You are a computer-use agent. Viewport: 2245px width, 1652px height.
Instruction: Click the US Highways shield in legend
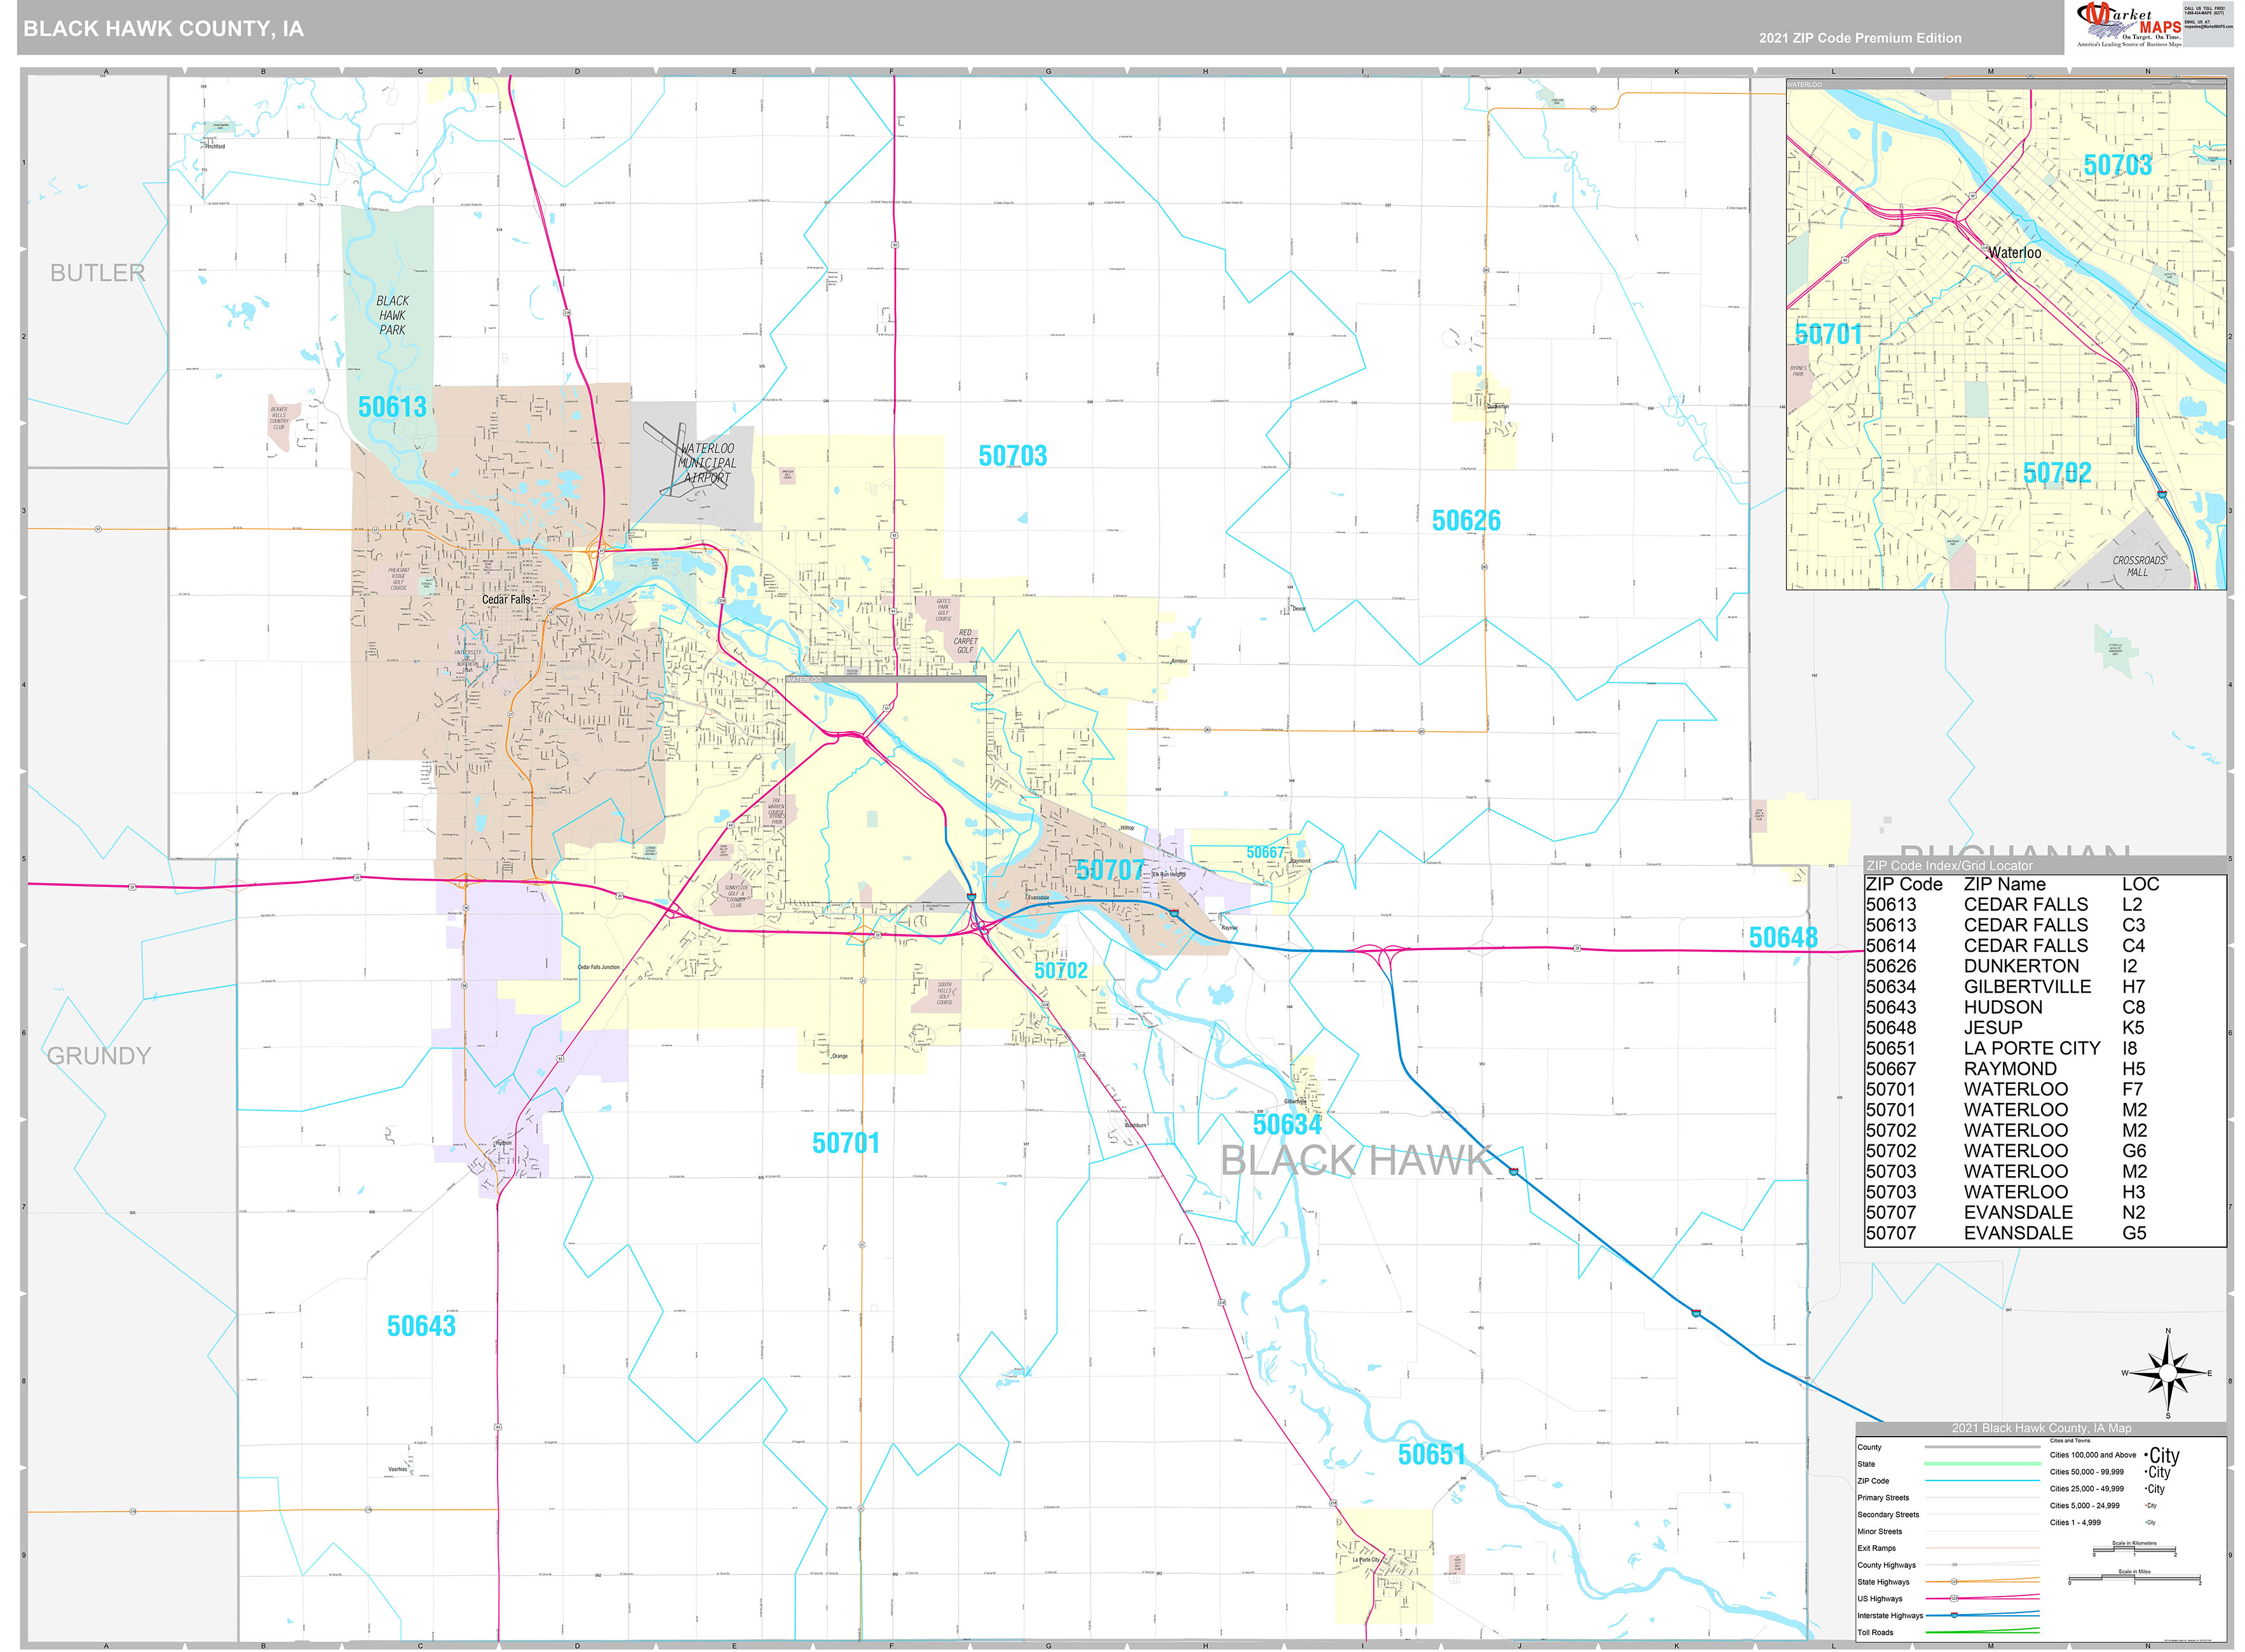coord(1954,1598)
